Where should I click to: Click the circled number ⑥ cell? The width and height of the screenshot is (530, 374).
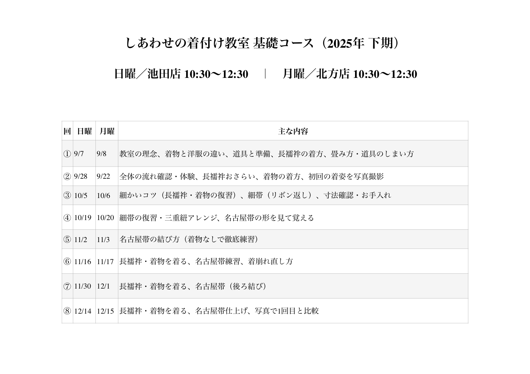(x=67, y=261)
